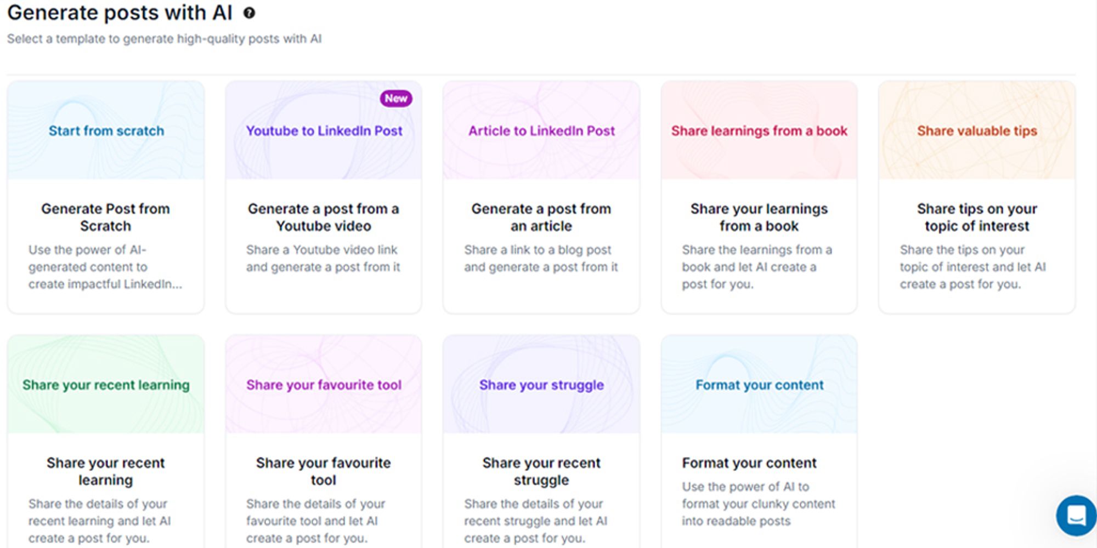Choose the Share your recent learning banner

(x=106, y=385)
